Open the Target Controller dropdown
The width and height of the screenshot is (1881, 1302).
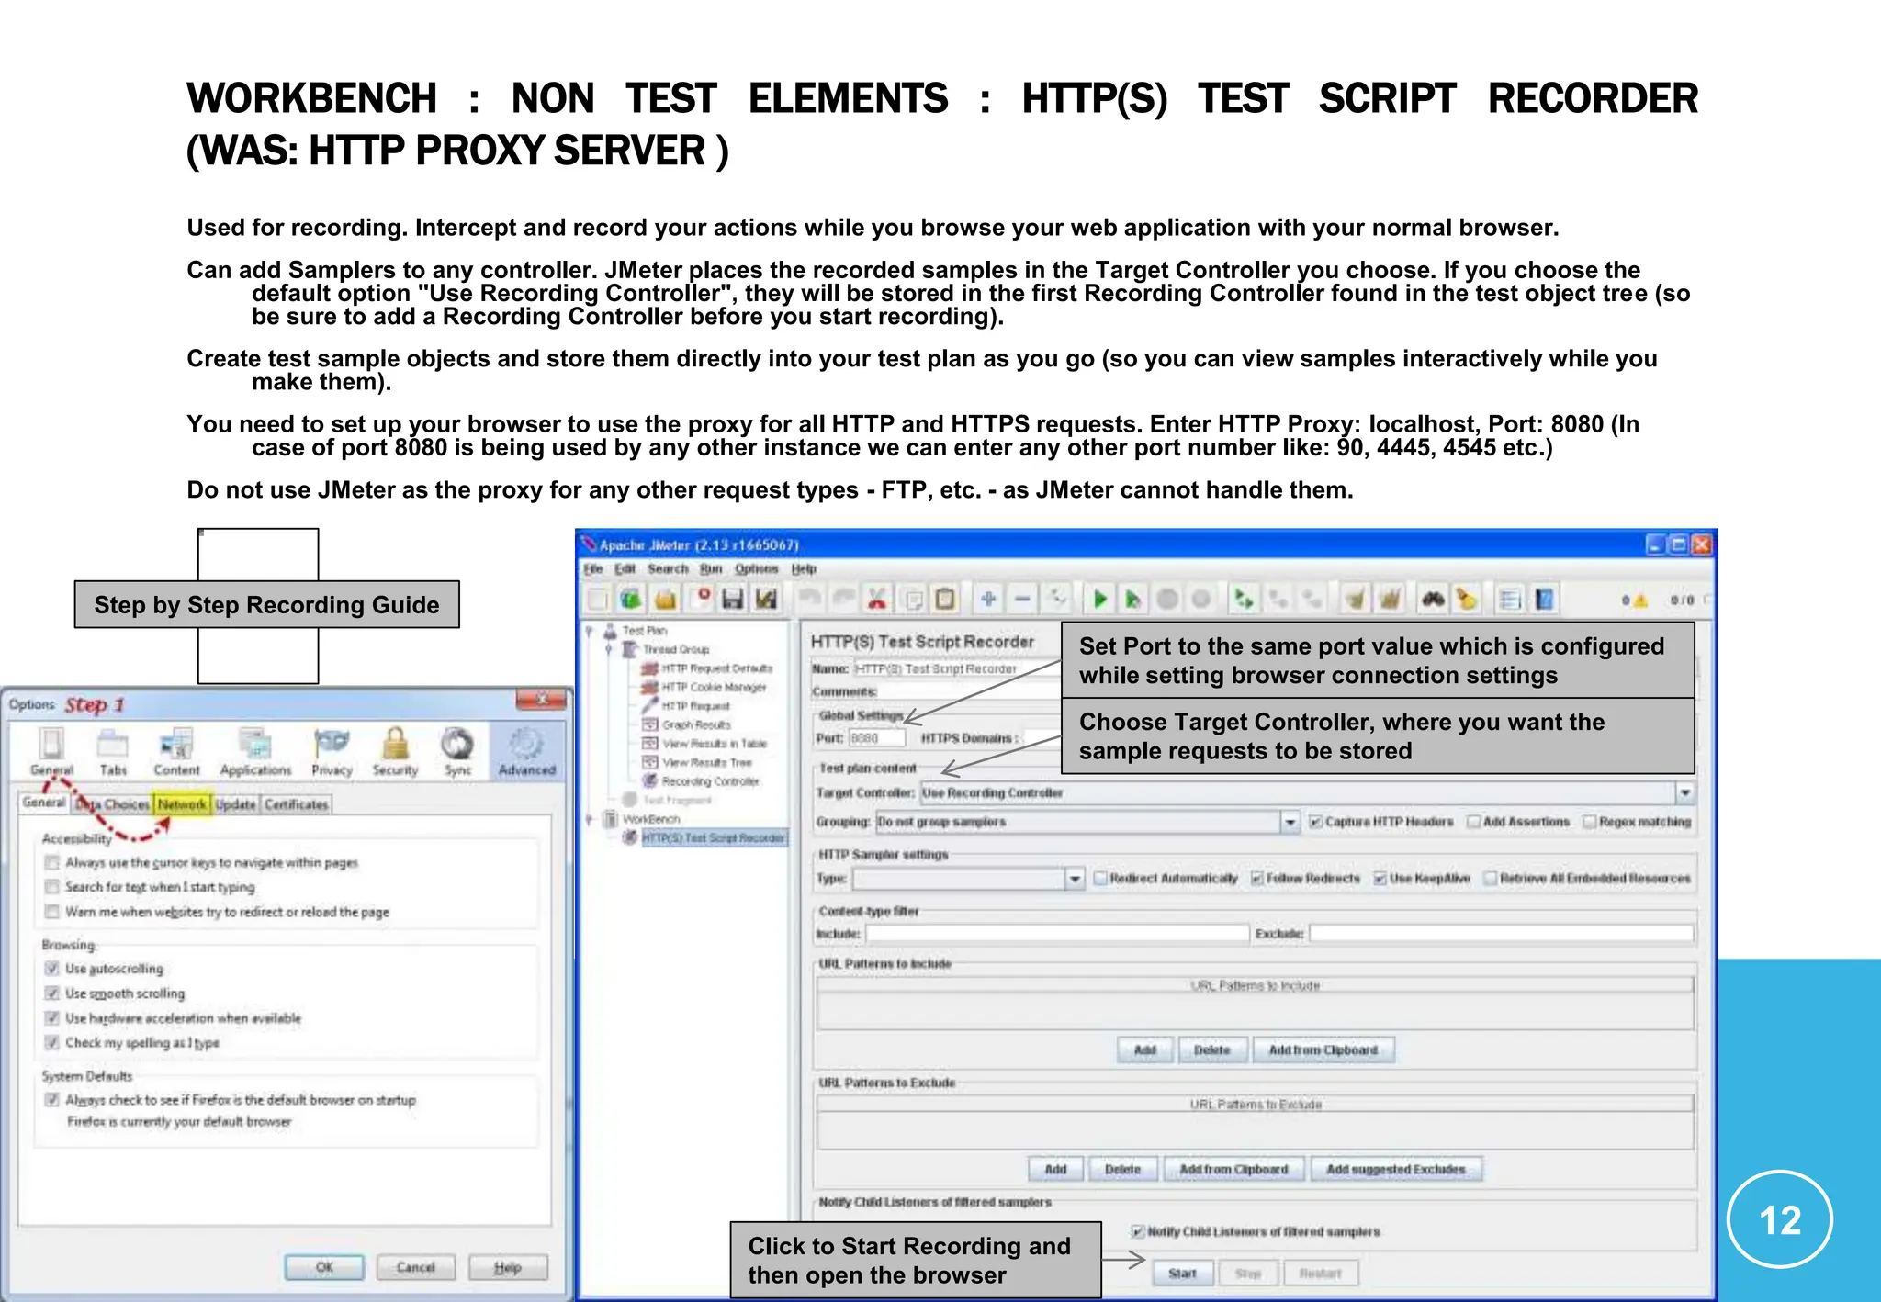coord(1684,792)
